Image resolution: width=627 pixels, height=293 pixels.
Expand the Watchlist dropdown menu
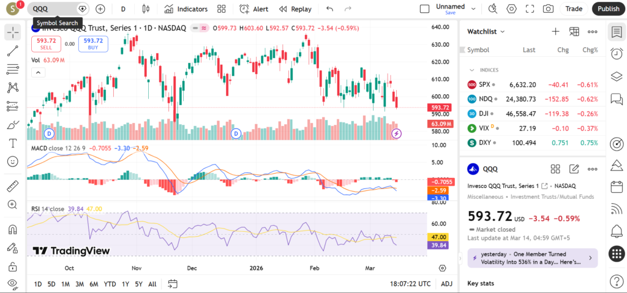coord(486,31)
